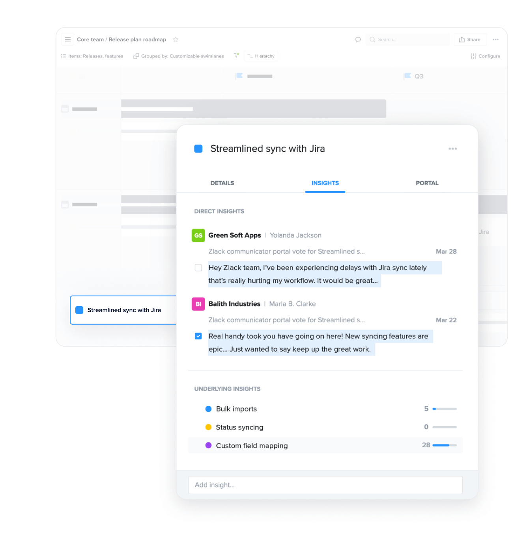Select the Custom field mapping row

coord(325,445)
